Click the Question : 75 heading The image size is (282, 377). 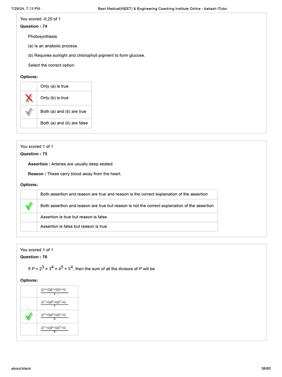pos(33,154)
